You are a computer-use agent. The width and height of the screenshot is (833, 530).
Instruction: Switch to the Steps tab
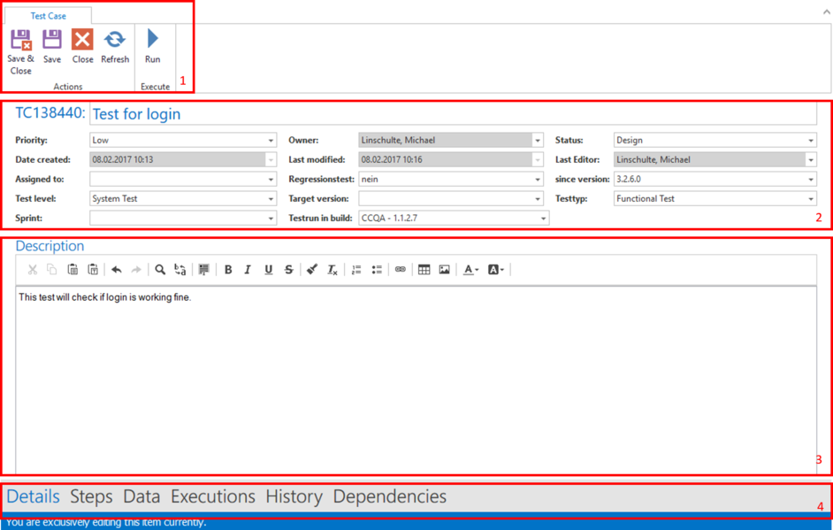point(91,497)
